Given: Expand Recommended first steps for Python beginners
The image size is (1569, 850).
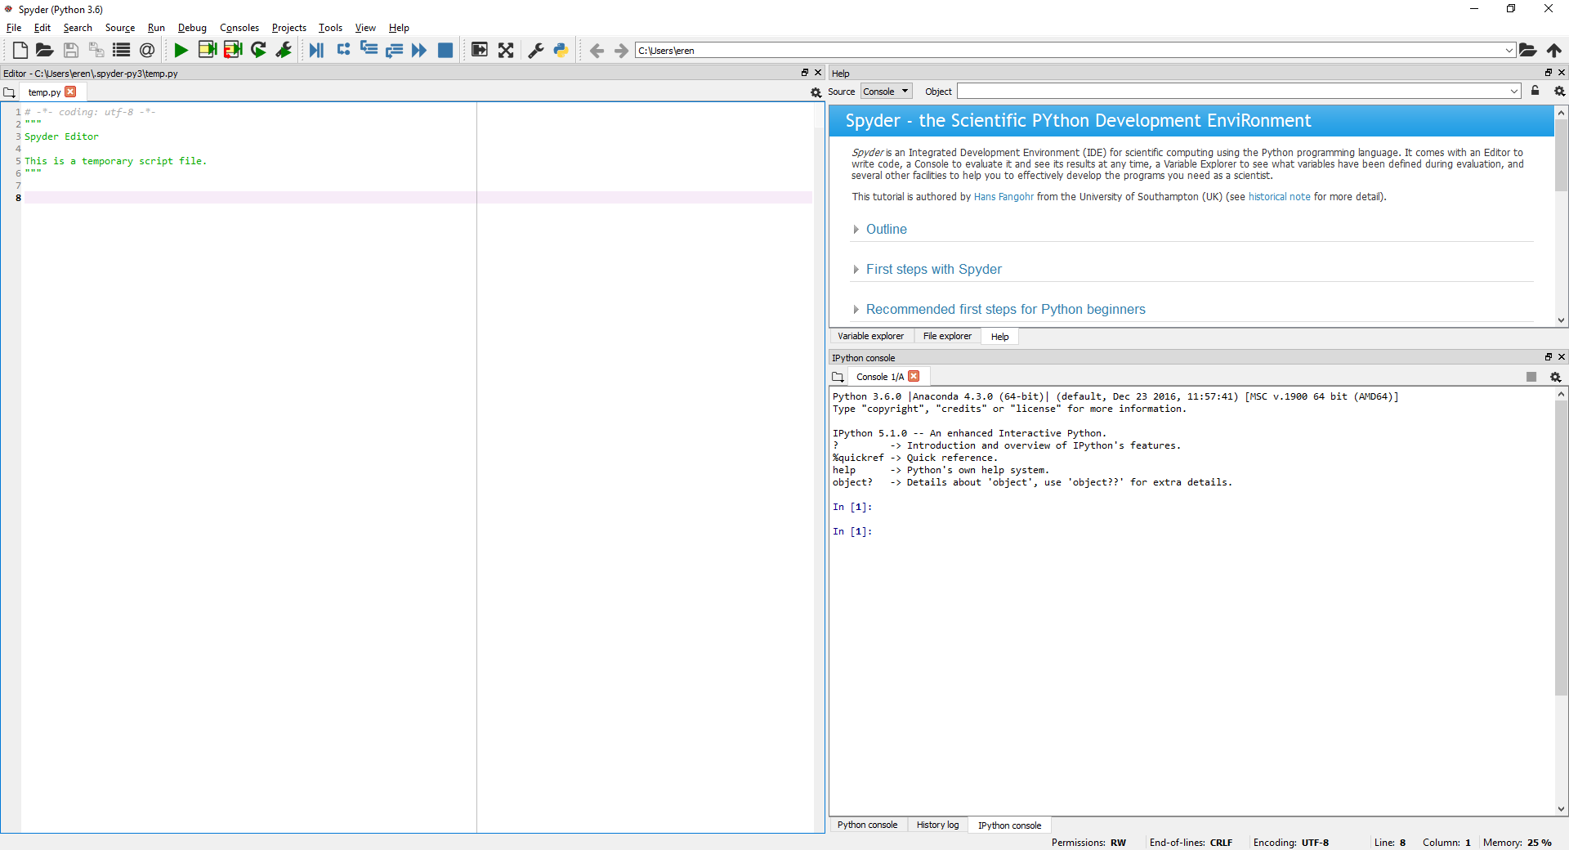Looking at the screenshot, I should click(1005, 309).
